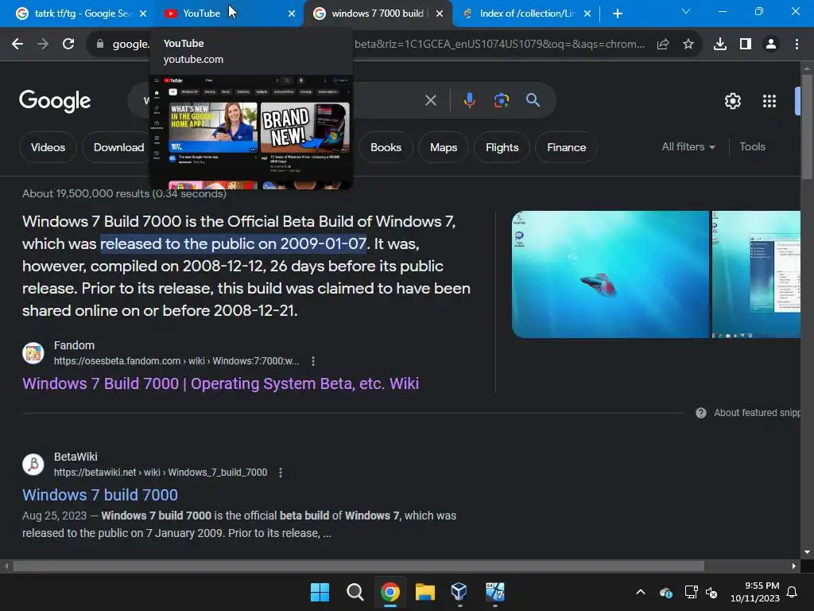814x611 pixels.
Task: Open the Google apps grid
Action: [x=769, y=101]
